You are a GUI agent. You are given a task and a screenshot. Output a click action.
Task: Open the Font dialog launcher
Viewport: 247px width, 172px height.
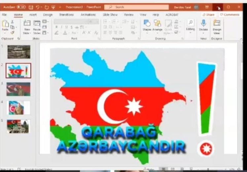[99, 39]
